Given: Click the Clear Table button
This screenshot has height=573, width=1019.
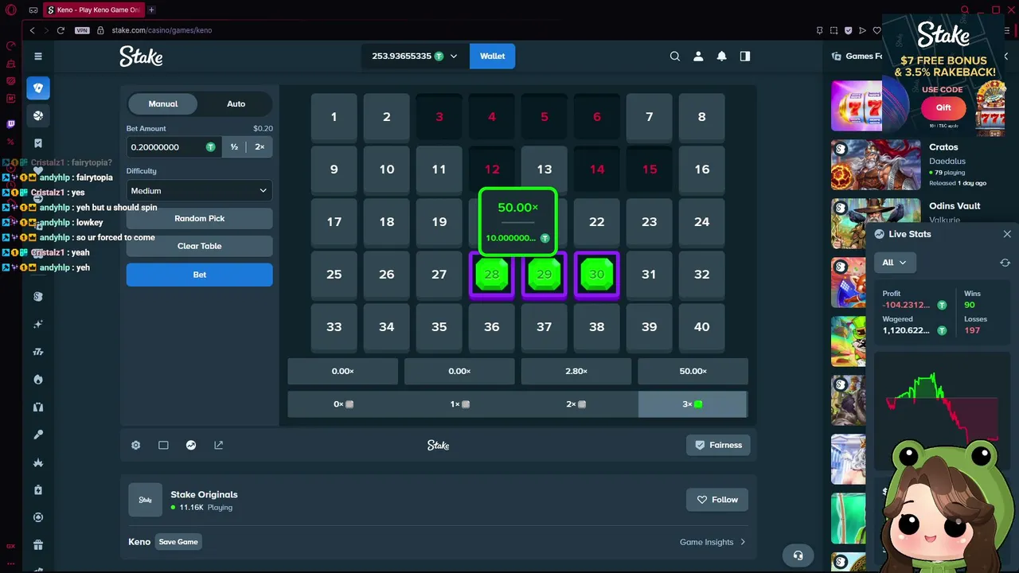Looking at the screenshot, I should pos(199,247).
